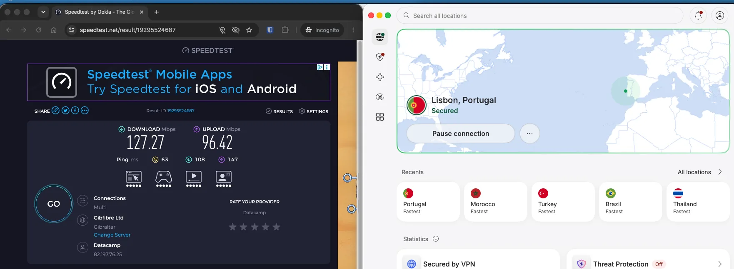Open Chrome tab search dropdown arrow
734x269 pixels.
tap(43, 12)
